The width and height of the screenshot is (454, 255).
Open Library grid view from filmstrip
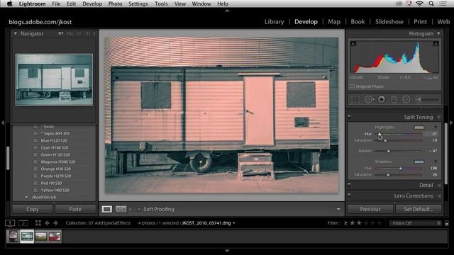point(38,223)
